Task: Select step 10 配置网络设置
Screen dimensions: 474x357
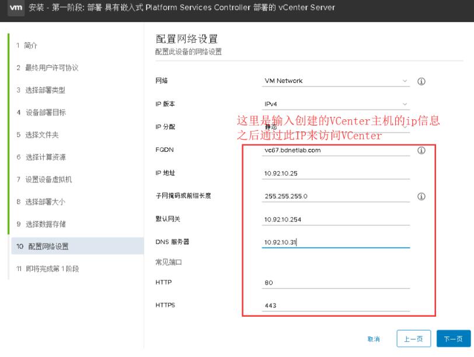Action: [78, 246]
